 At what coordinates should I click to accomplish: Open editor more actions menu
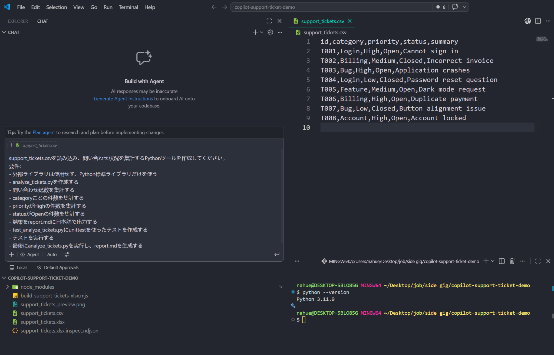tap(548, 21)
